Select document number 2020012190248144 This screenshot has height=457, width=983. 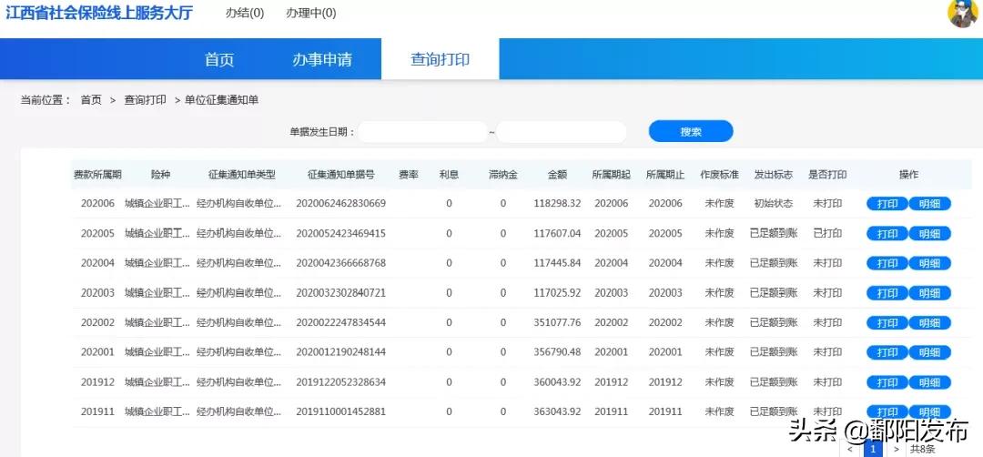(340, 352)
